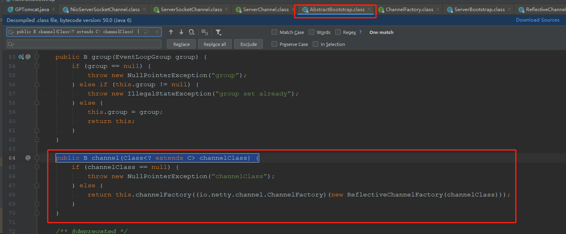Enable the In Selection checkbox
566x234 pixels.
(x=316, y=44)
